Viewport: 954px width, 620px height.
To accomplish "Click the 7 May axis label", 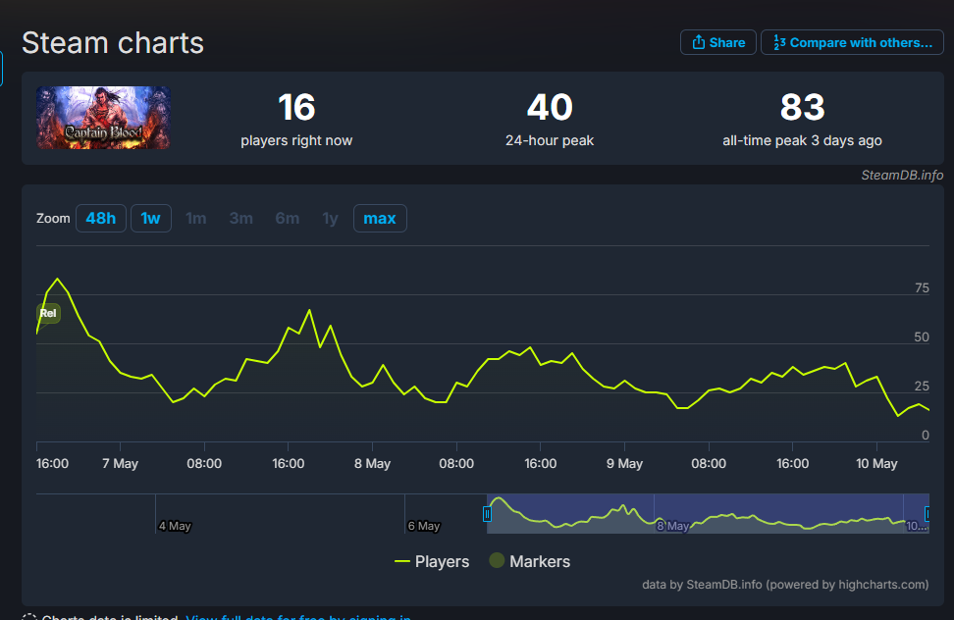I will coord(120,464).
